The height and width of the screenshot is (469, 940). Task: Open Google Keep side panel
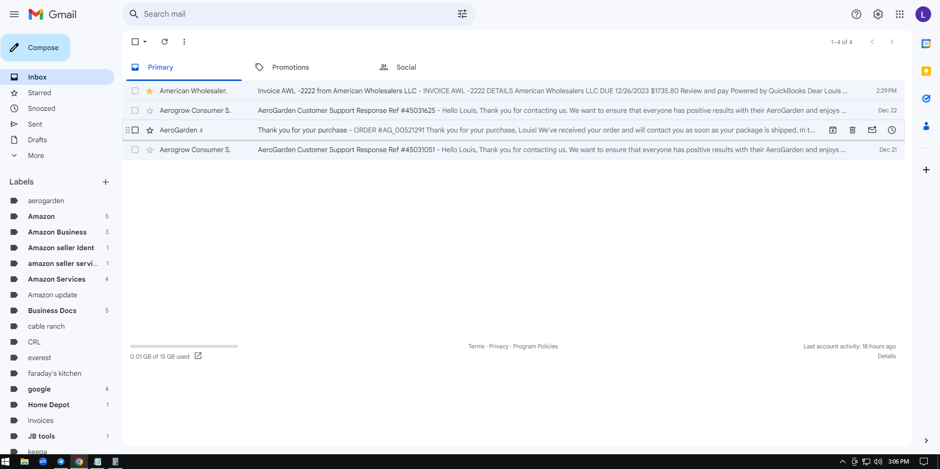pyautogui.click(x=926, y=71)
